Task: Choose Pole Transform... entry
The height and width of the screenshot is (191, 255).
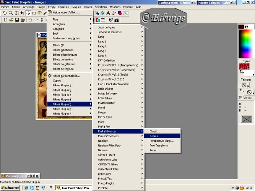Action: tap(162, 146)
